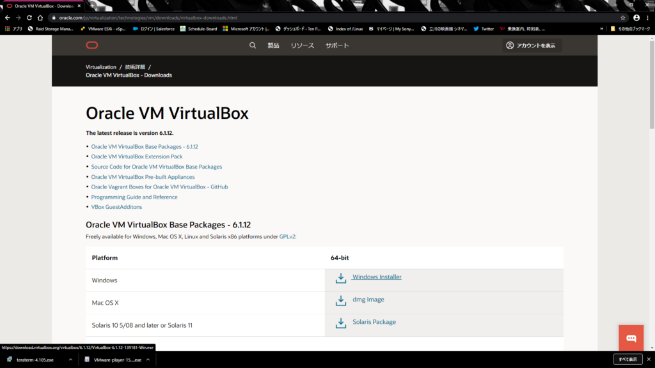The image size is (655, 368).
Task: Click the Oracle logo in the site header
Action: click(x=92, y=45)
